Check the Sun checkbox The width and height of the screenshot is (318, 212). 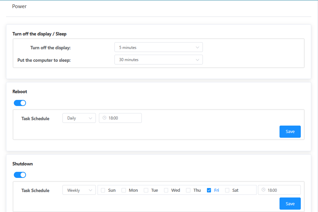pos(103,190)
